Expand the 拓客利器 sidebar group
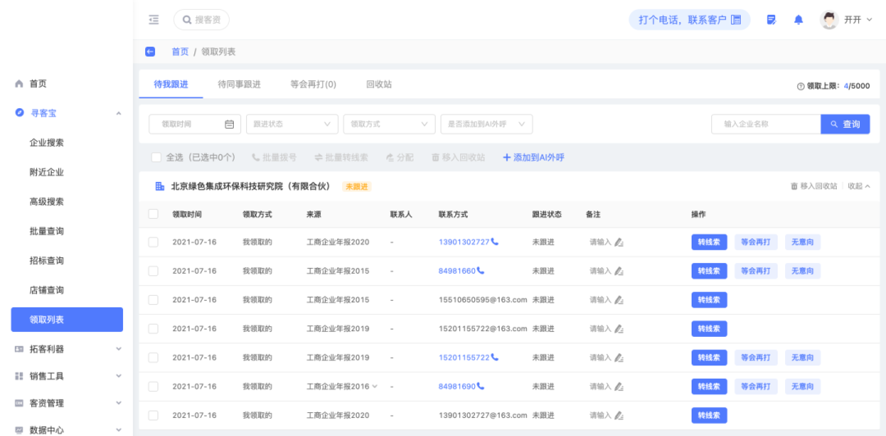The height and width of the screenshot is (436, 886). point(119,349)
